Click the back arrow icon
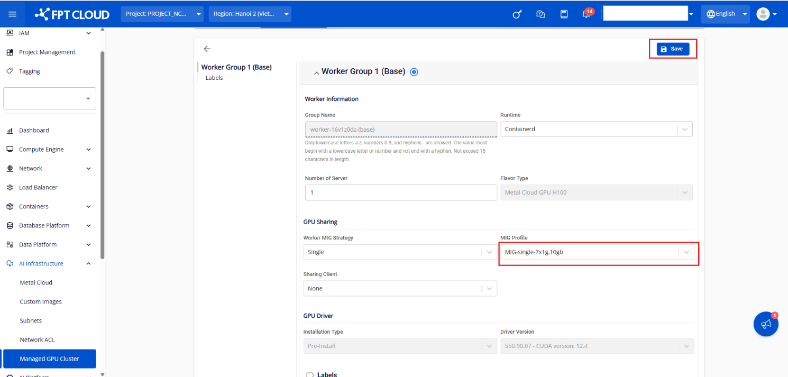Viewport: 788px width, 377px height. coord(207,49)
